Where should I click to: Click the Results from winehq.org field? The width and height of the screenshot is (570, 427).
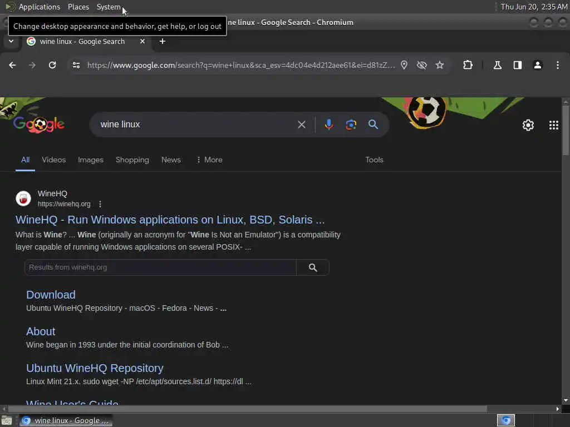click(x=160, y=267)
